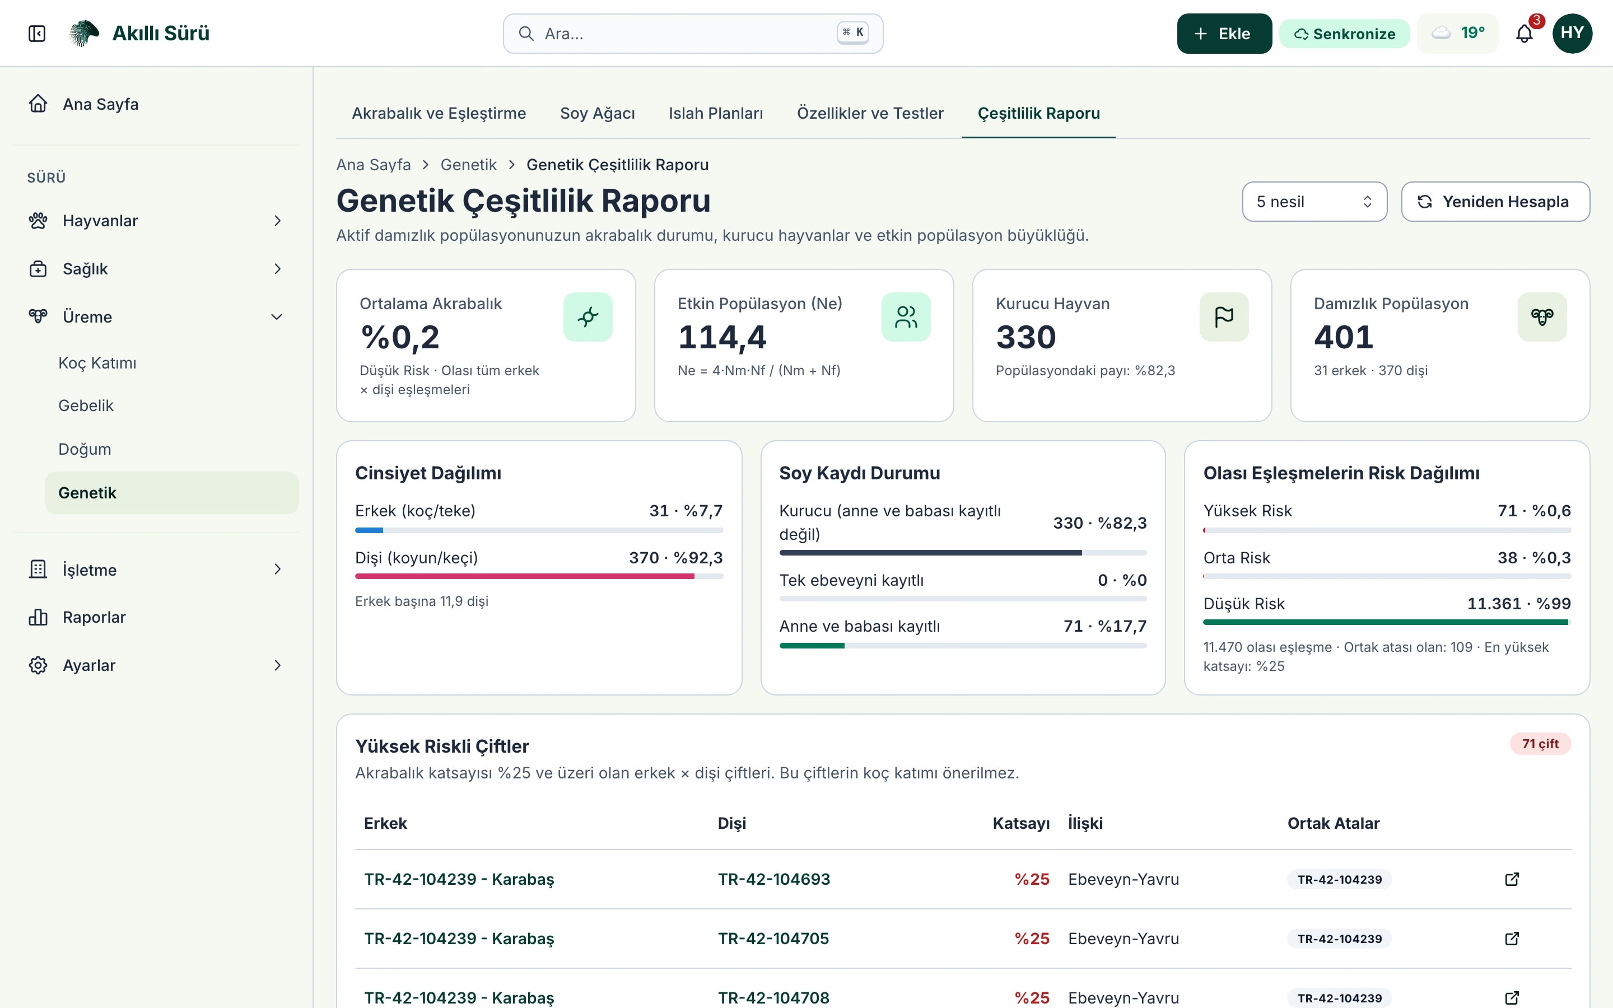Click the Dişi (koyun/keçi) progress bar
Screen dimensions: 1613x1008
[539, 576]
